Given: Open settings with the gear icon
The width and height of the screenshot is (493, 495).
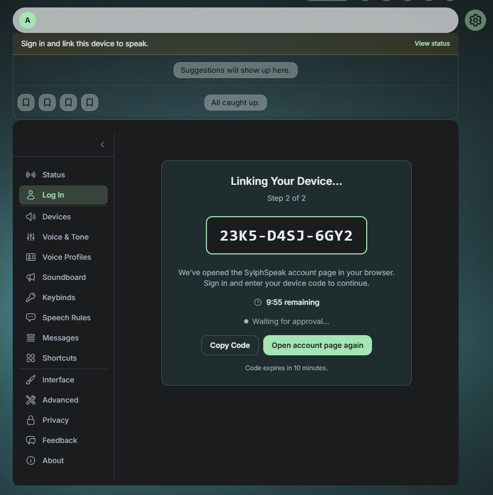Looking at the screenshot, I should 475,20.
